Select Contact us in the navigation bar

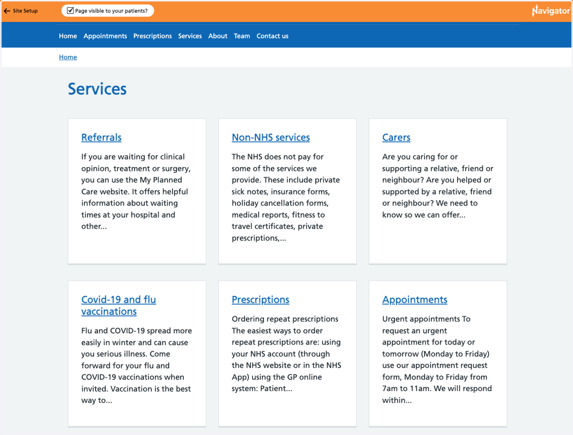click(x=272, y=36)
